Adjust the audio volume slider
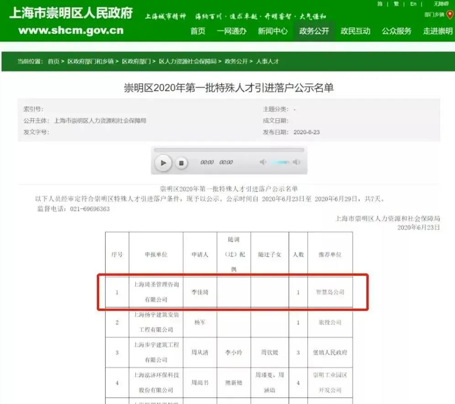 pos(280,163)
